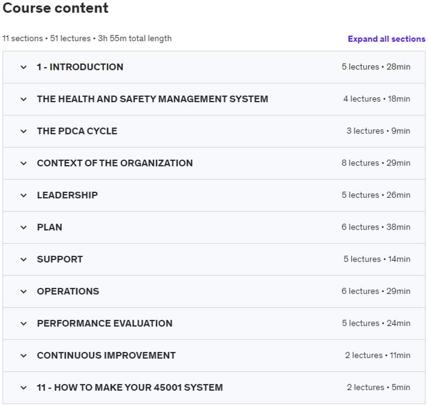The image size is (428, 407).
Task: Click the Course content heading
Action: (55, 8)
